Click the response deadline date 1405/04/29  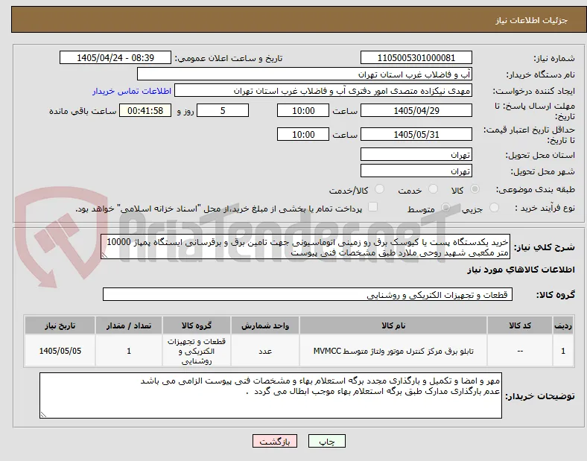[416, 111]
